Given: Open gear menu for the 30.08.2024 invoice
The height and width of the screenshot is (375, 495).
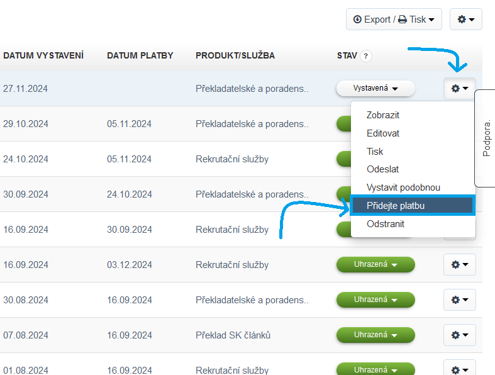Looking at the screenshot, I should click(459, 299).
